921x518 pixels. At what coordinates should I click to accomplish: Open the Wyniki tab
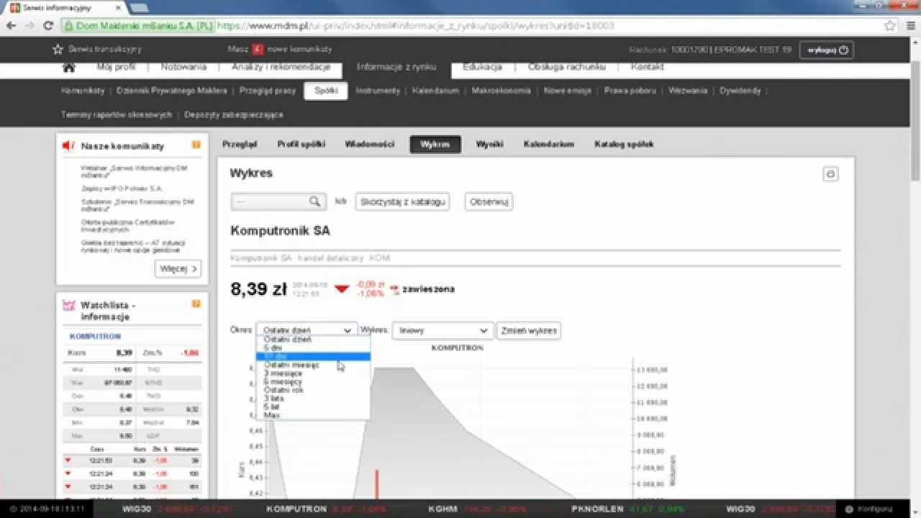tap(489, 144)
